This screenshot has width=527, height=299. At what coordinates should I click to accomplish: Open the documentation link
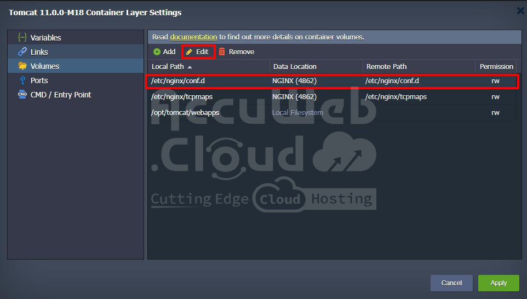tap(193, 37)
